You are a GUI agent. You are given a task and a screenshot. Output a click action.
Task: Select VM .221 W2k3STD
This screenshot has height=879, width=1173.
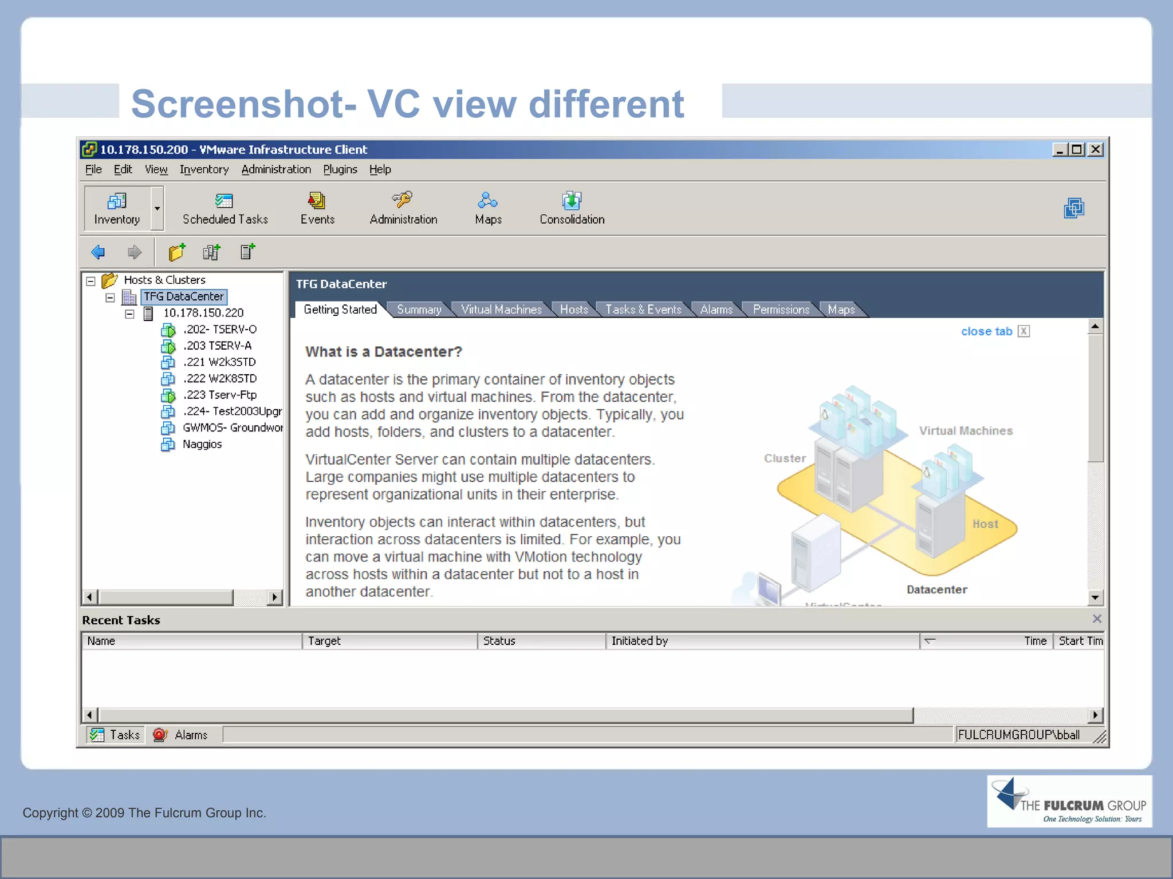[x=219, y=362]
